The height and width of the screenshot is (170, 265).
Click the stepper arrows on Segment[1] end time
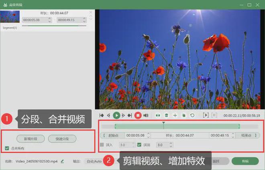click(x=84, y=20)
